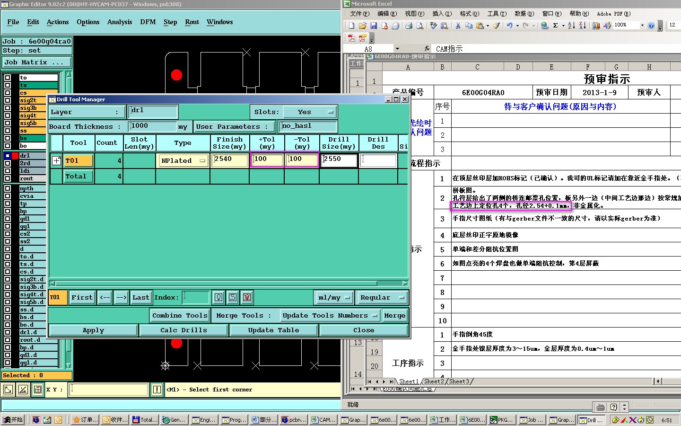The height and width of the screenshot is (426, 681).
Task: Open the Excel zoom 100% dropdown
Action: point(642,26)
